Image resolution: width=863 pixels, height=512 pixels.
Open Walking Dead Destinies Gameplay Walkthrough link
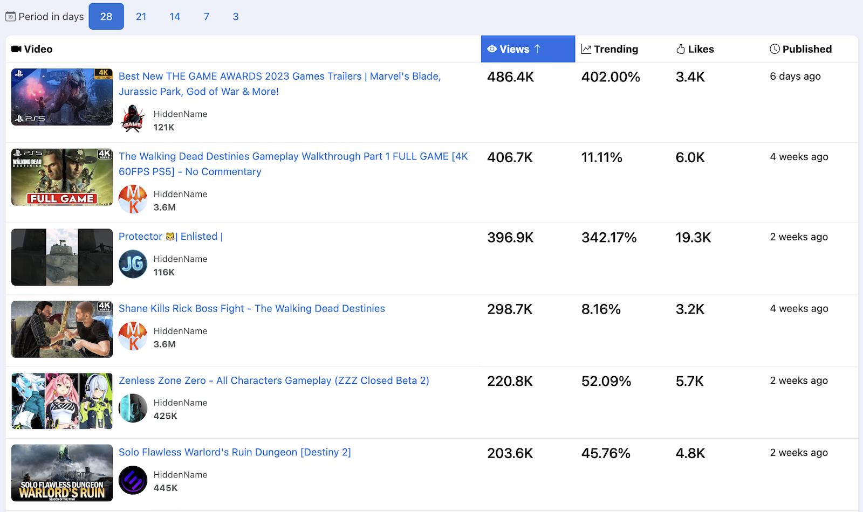(293, 164)
